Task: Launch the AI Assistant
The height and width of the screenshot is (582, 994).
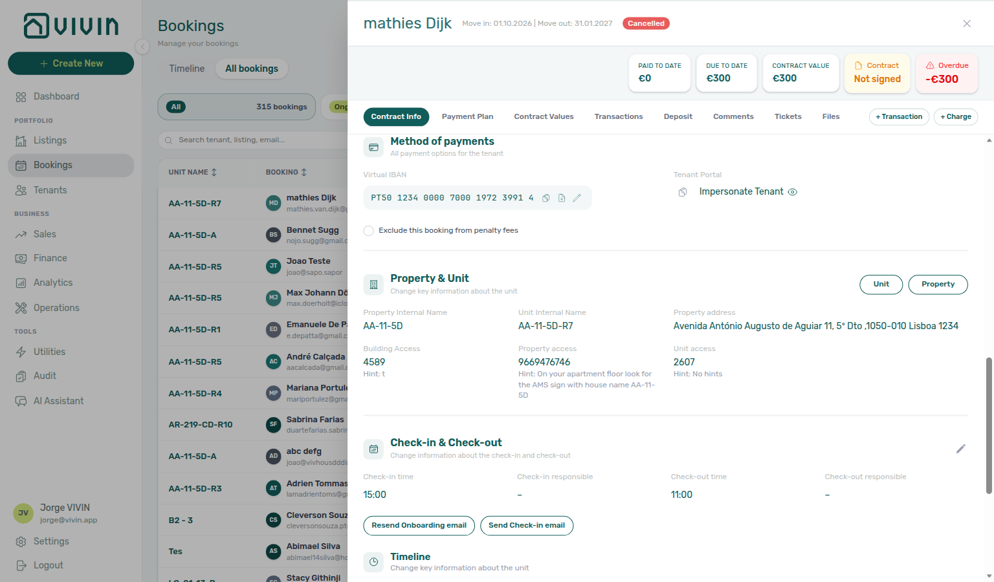Action: click(x=71, y=401)
